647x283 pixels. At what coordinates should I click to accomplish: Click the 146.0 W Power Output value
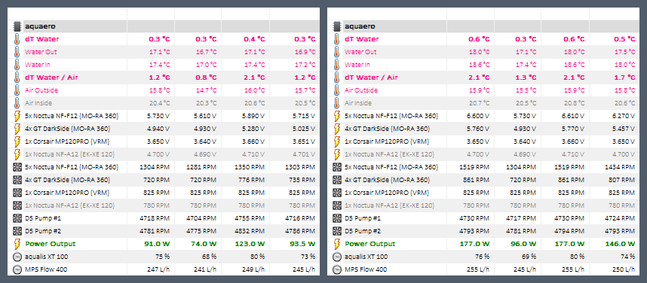pos(621,244)
